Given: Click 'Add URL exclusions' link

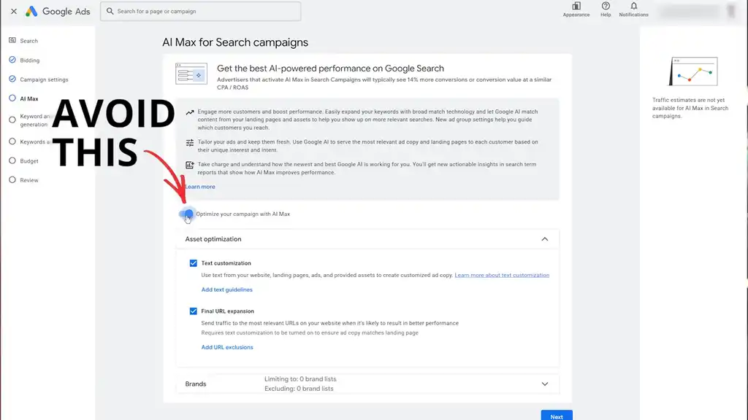Looking at the screenshot, I should 227,347.
